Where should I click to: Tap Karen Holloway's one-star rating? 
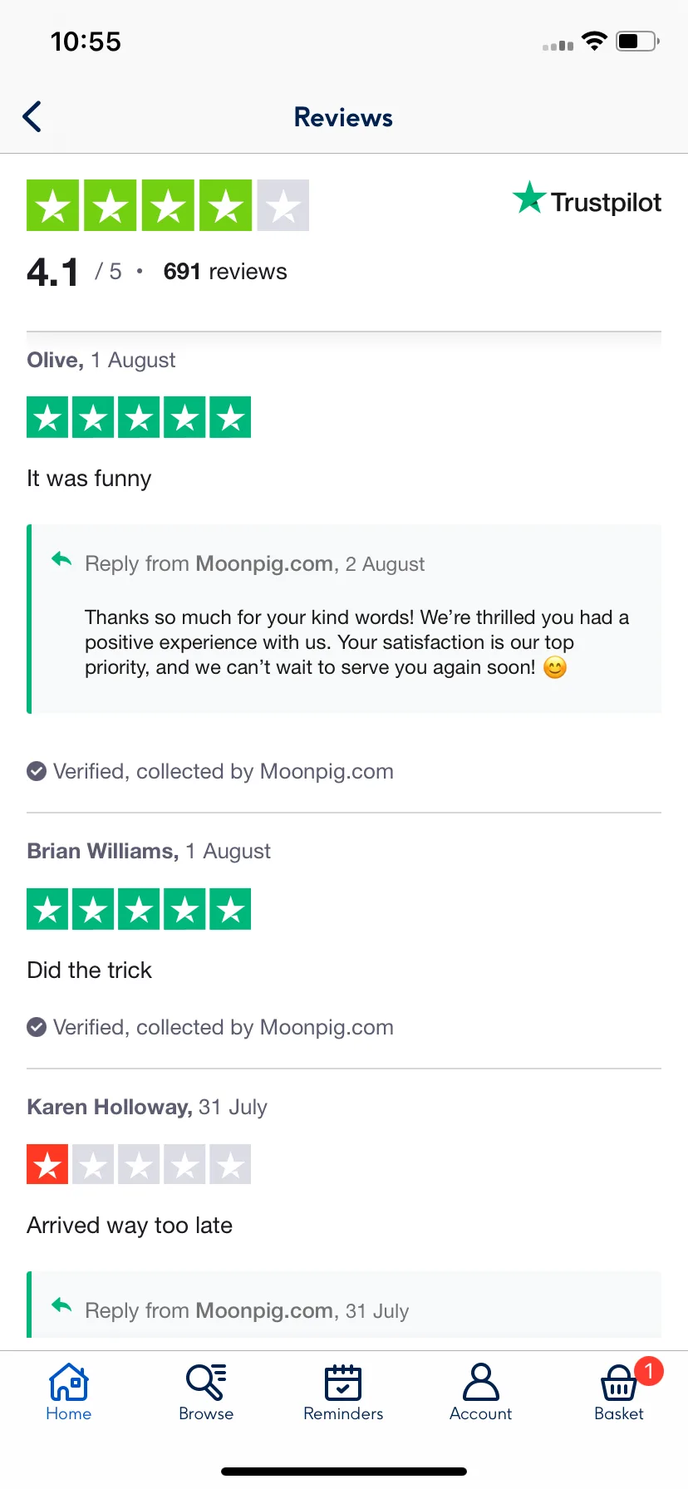(x=139, y=1164)
